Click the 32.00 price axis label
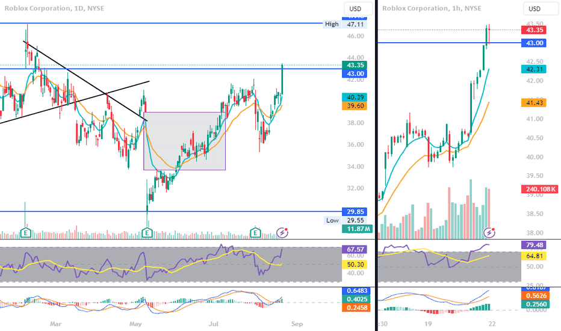Screen dimensions: 561x331 click(x=355, y=188)
